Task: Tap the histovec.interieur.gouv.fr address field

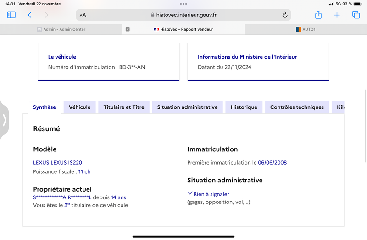Action: click(183, 15)
